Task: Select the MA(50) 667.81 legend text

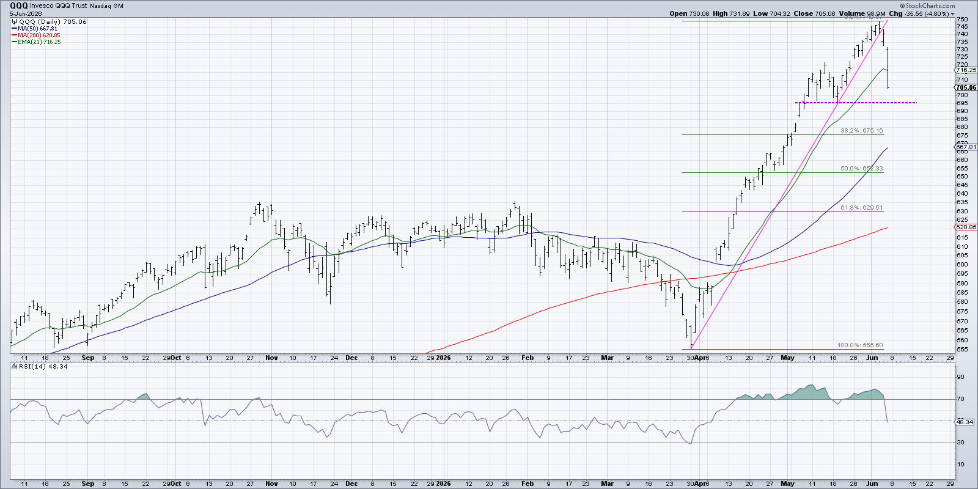Action: (37, 29)
